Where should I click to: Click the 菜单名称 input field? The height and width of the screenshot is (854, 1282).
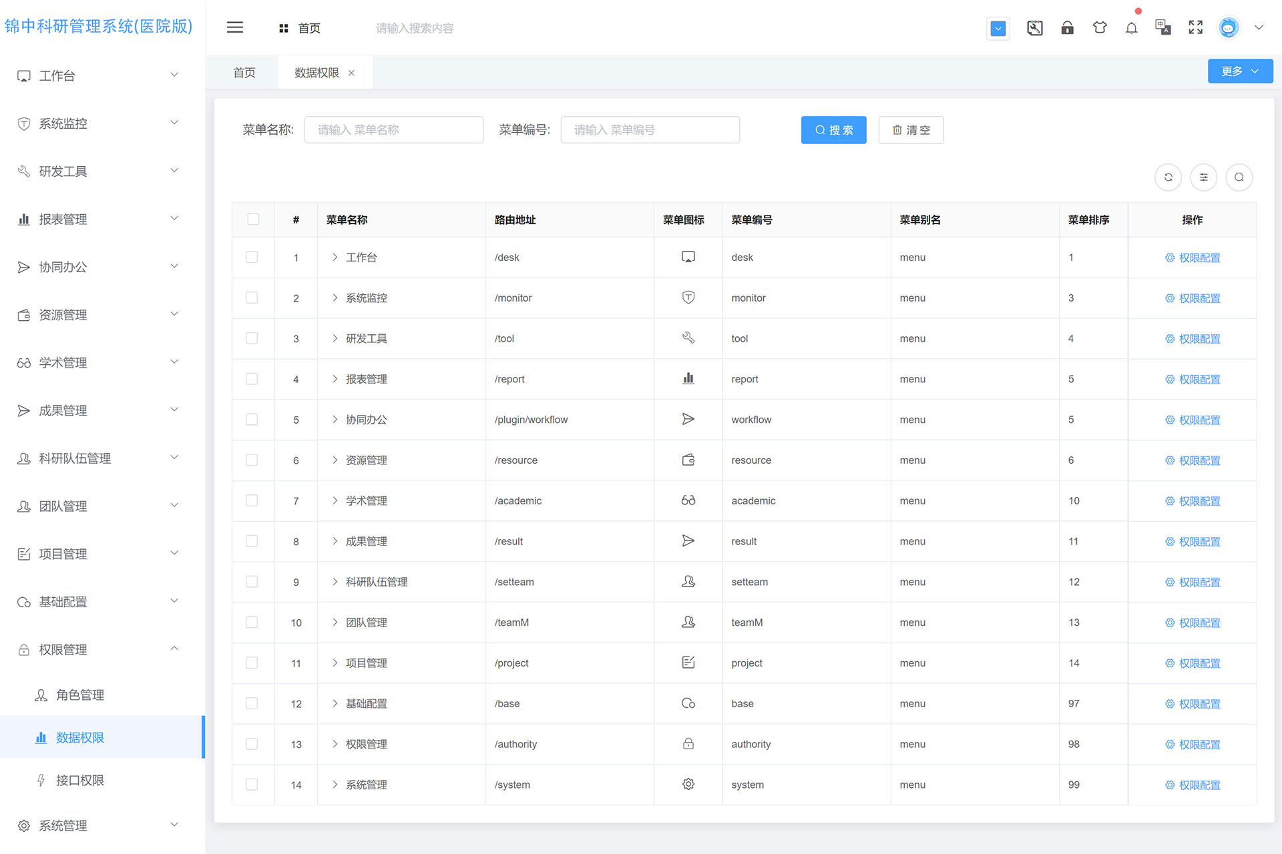click(x=393, y=130)
